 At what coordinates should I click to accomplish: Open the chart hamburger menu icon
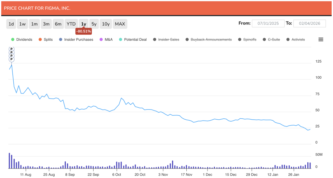point(321,39)
